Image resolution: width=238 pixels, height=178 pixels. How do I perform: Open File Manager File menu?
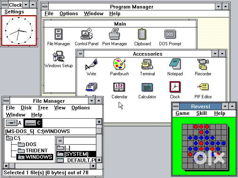pos(10,108)
